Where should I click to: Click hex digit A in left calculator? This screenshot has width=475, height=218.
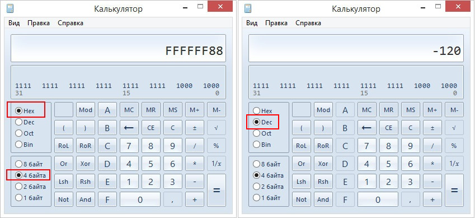[x=107, y=110]
